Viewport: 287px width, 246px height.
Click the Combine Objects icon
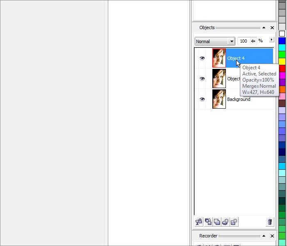pos(208,222)
